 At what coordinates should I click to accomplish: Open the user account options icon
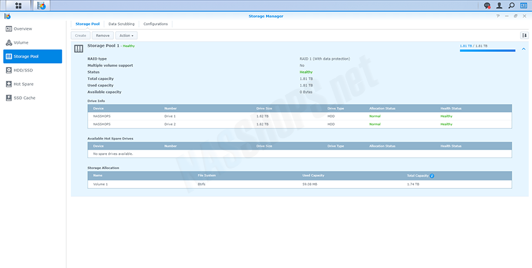(x=499, y=5)
